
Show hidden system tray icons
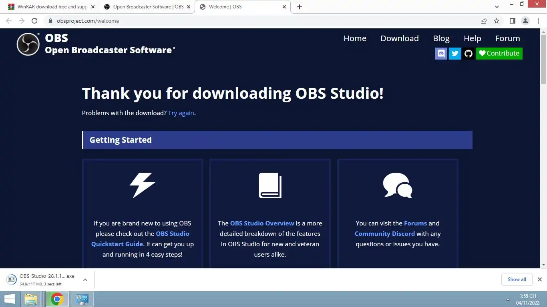(x=508, y=299)
